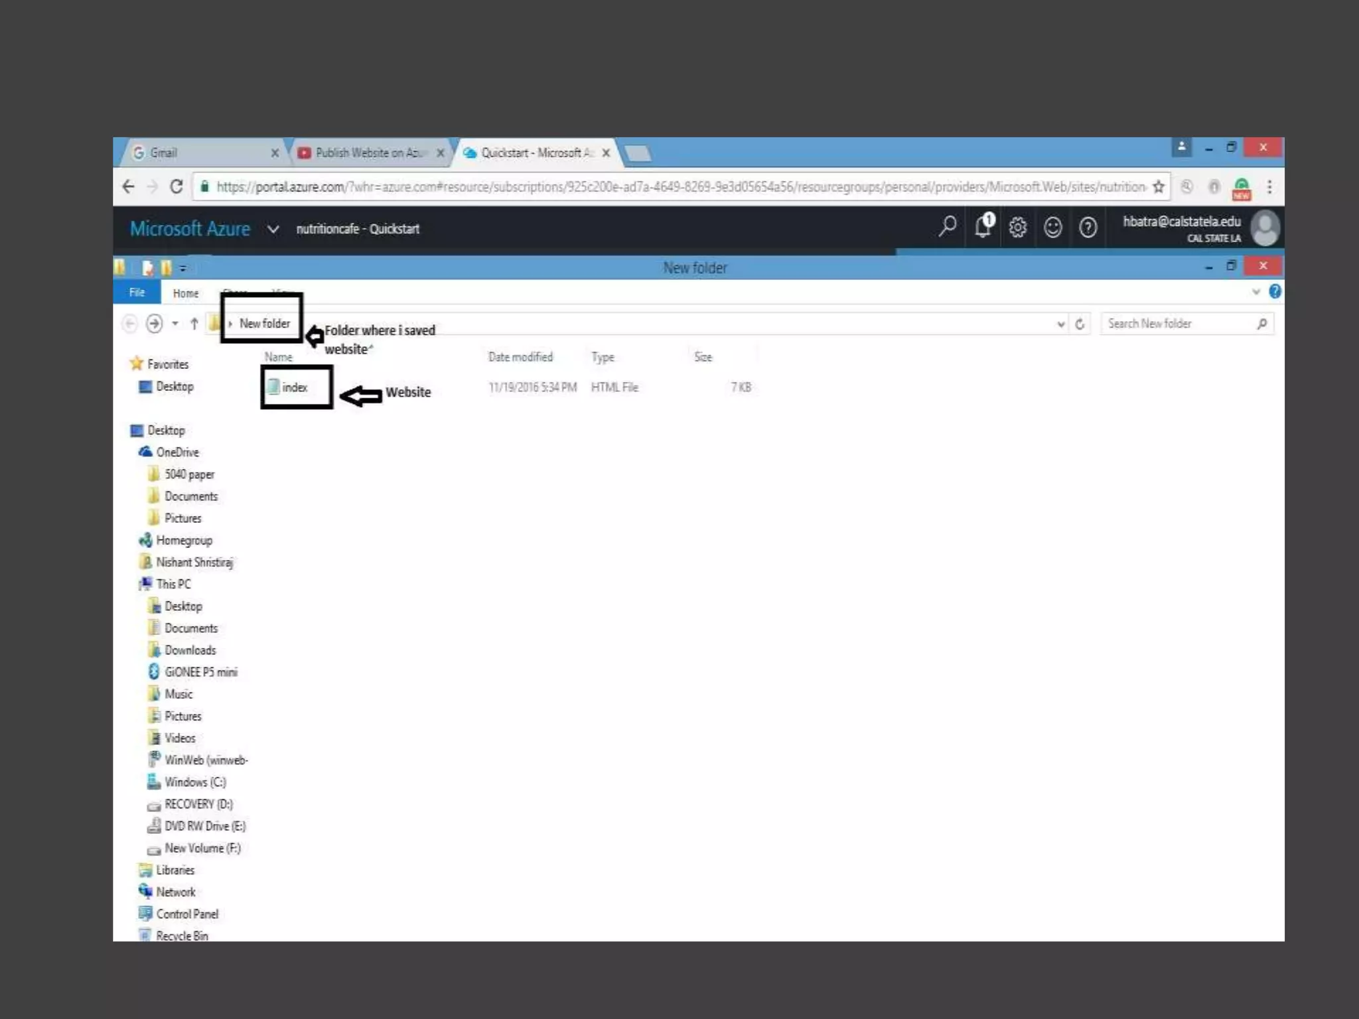The image size is (1359, 1019).
Task: Open the address bar history dropdown
Action: coord(1060,324)
